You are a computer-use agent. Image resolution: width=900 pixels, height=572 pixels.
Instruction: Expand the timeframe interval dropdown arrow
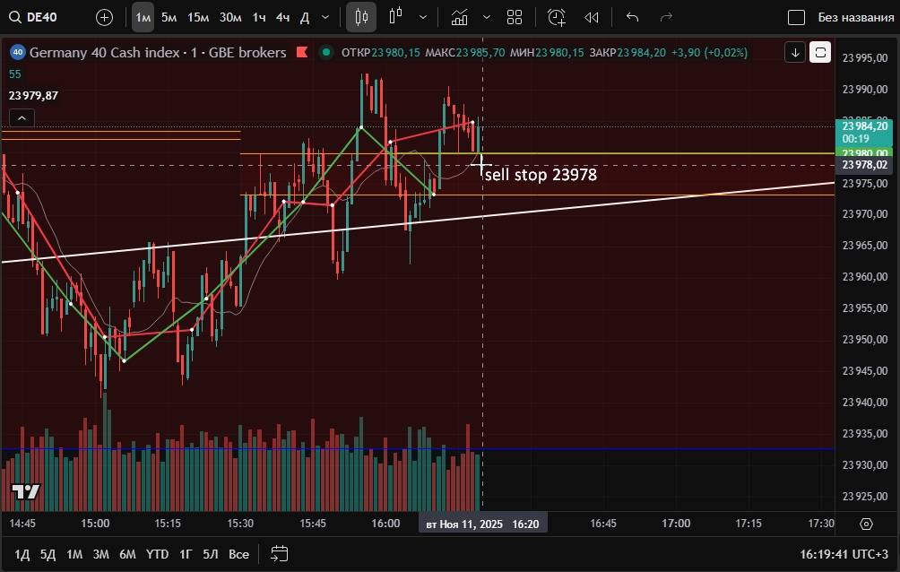(325, 17)
